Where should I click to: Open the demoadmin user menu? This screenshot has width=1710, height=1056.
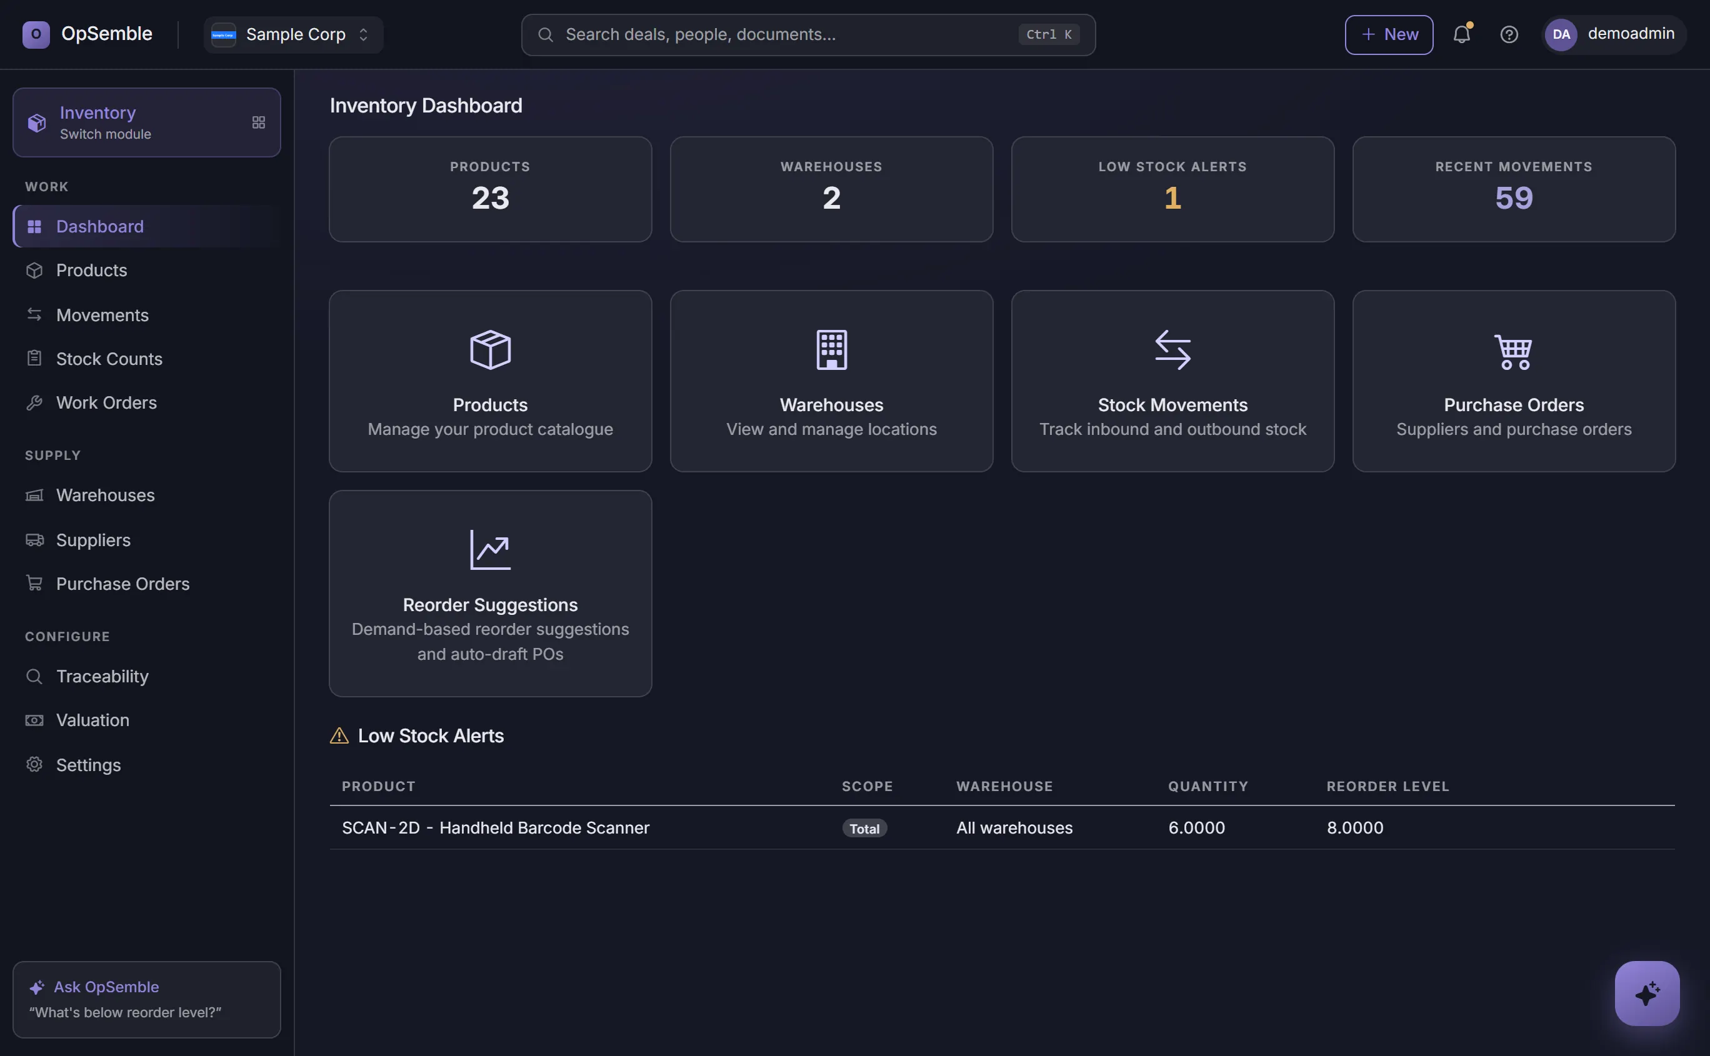(x=1614, y=34)
